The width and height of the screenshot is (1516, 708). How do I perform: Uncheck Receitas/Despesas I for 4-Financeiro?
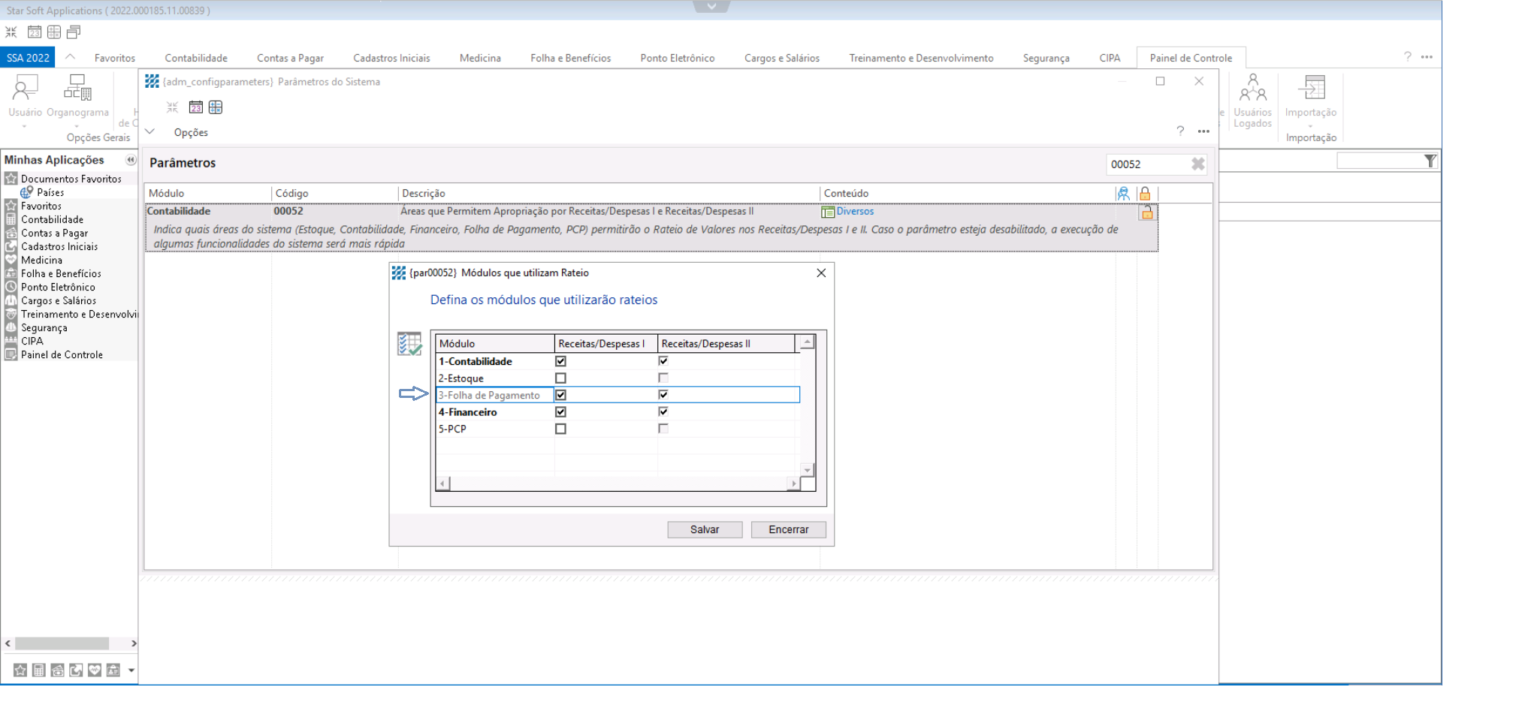[560, 412]
